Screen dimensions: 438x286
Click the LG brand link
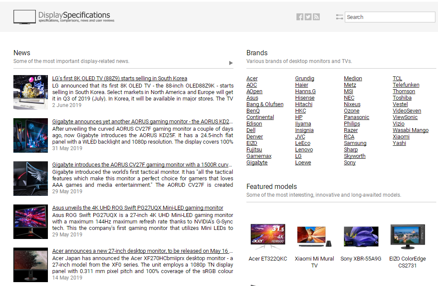298,156
